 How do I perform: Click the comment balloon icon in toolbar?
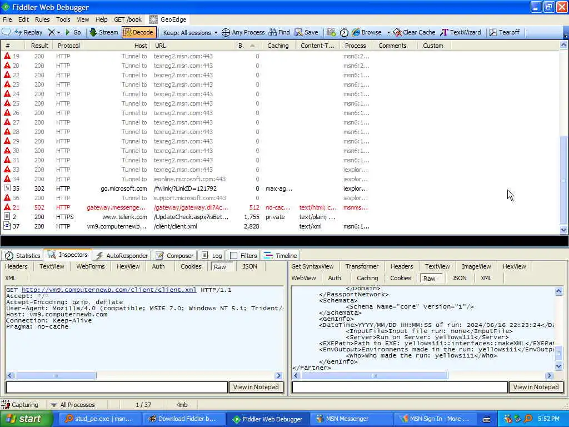coord(6,32)
